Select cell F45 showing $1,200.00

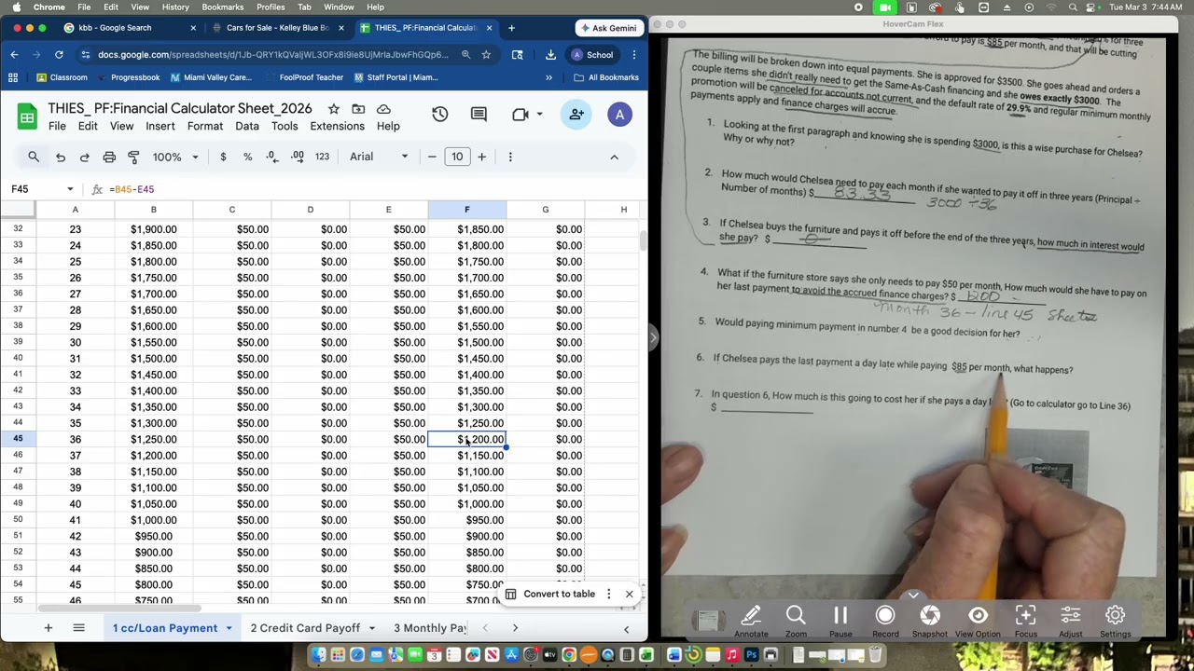[x=467, y=439]
